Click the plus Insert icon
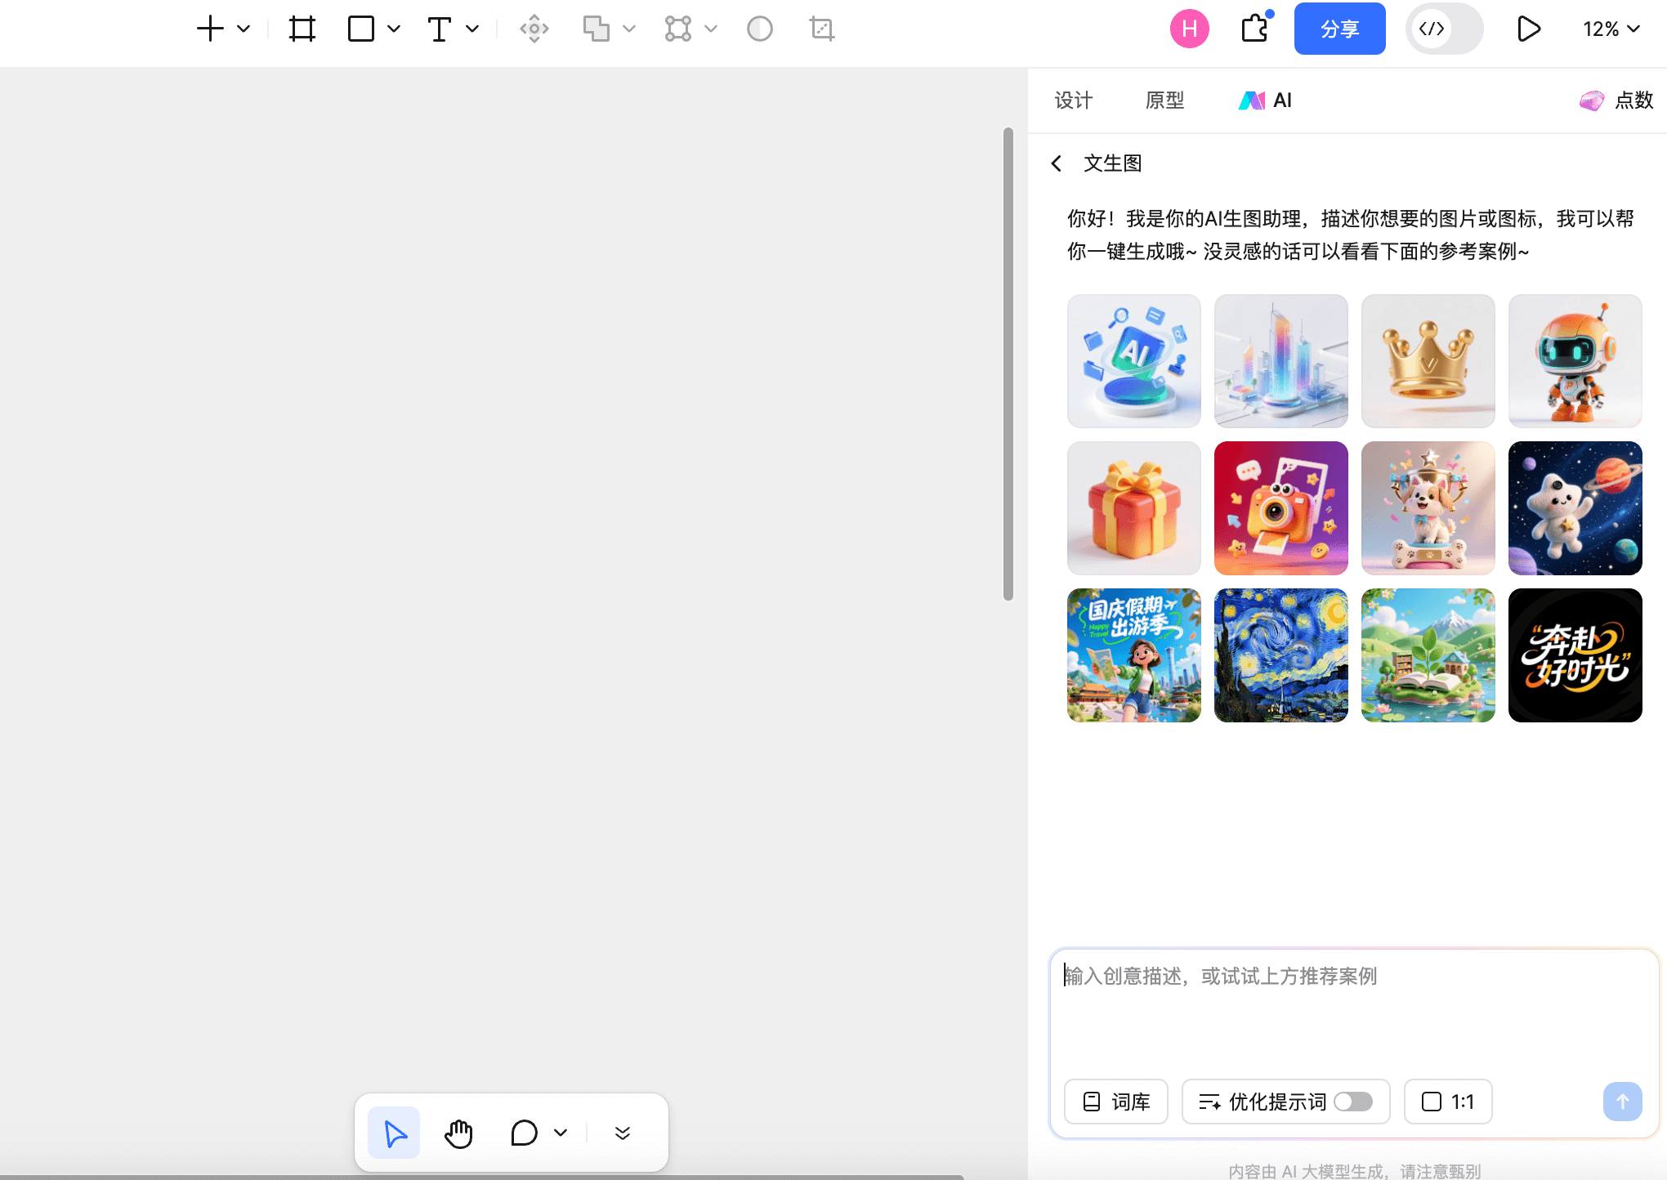 (209, 29)
